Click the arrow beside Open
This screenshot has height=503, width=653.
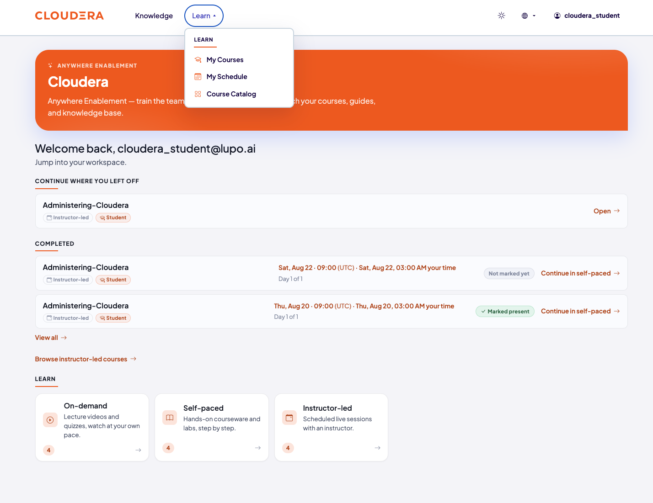(617, 211)
